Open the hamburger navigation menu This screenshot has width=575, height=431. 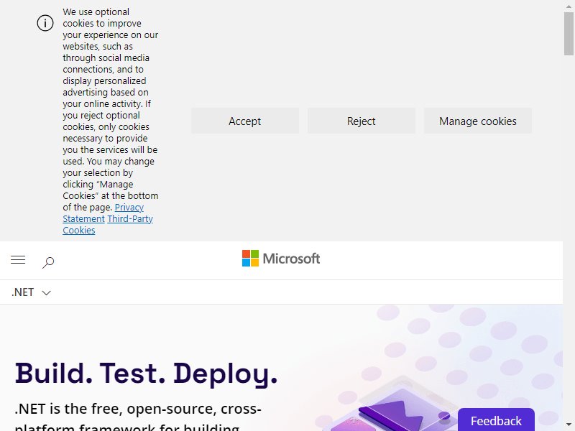(x=18, y=260)
